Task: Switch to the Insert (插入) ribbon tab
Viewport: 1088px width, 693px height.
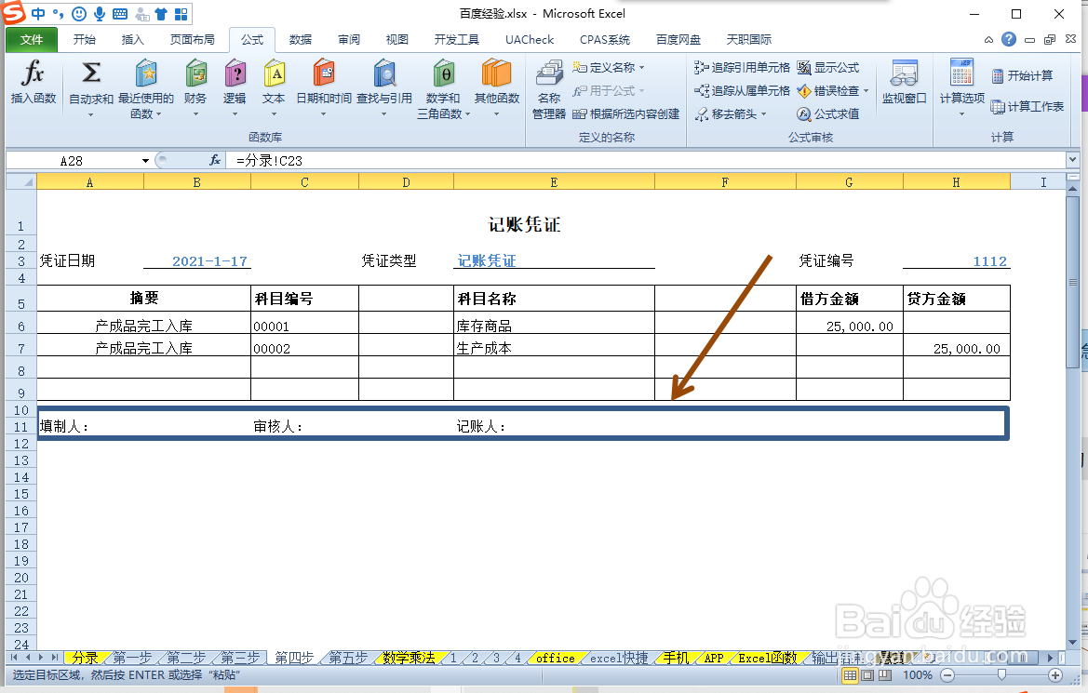Action: tap(132, 40)
